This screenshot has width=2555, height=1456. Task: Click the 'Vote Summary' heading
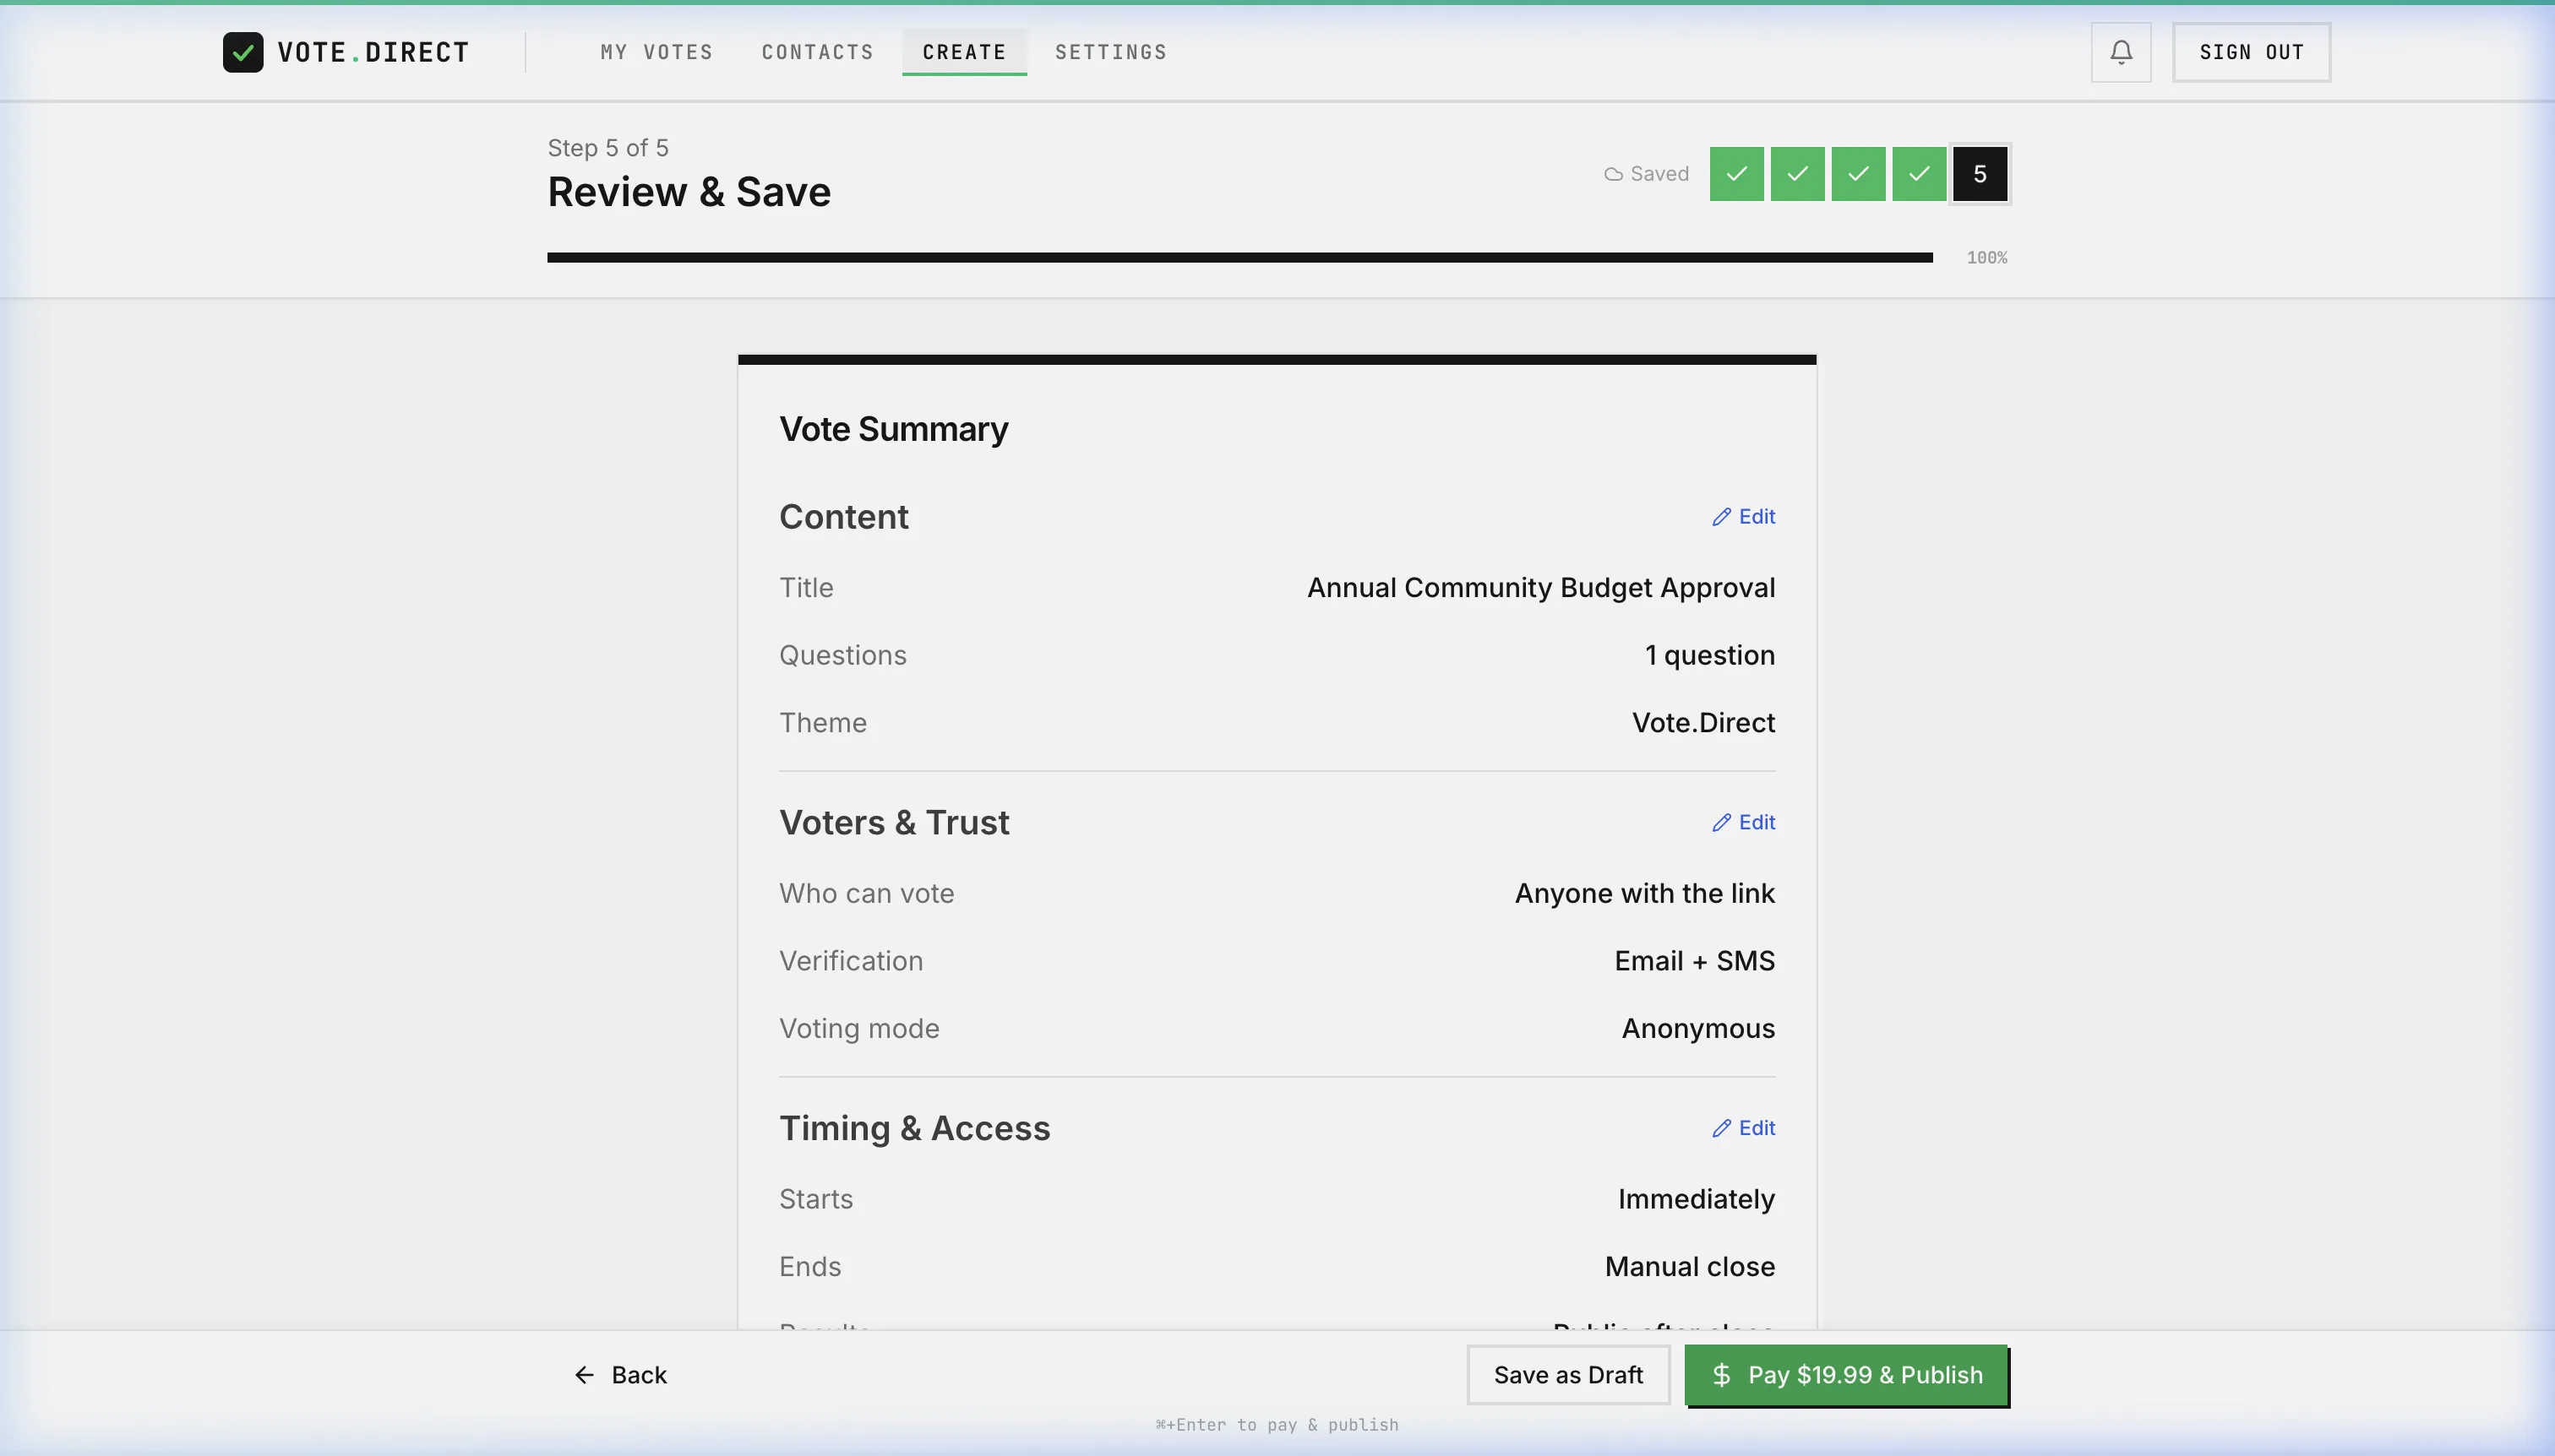[893, 429]
